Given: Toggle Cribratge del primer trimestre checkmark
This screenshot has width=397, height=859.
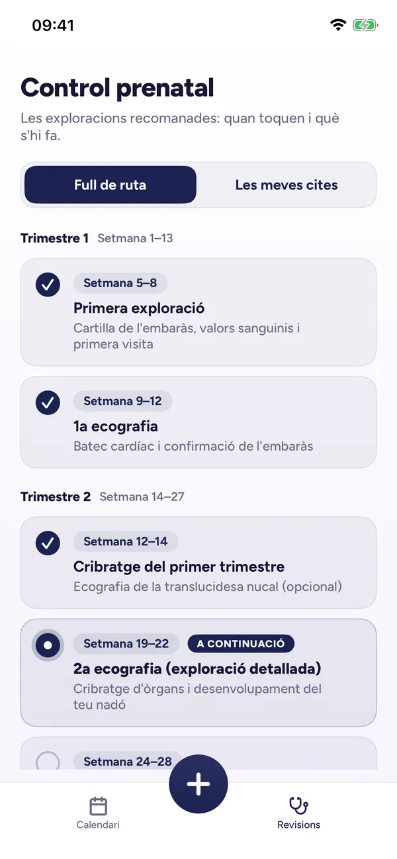Looking at the screenshot, I should coord(48,543).
